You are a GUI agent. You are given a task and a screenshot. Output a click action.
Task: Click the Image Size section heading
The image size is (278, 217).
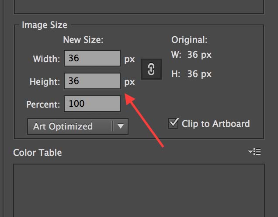click(45, 25)
